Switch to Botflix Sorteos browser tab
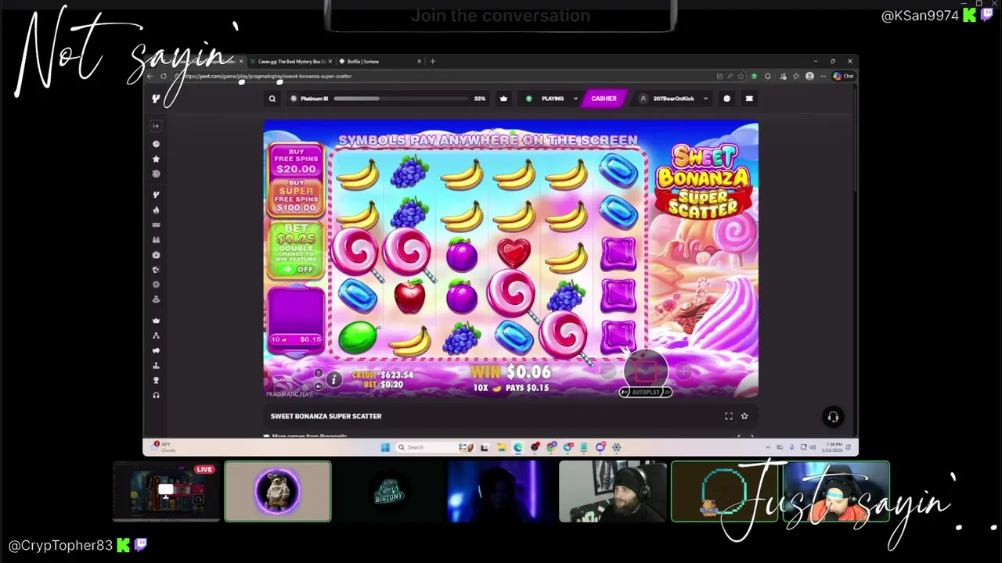 tap(380, 61)
